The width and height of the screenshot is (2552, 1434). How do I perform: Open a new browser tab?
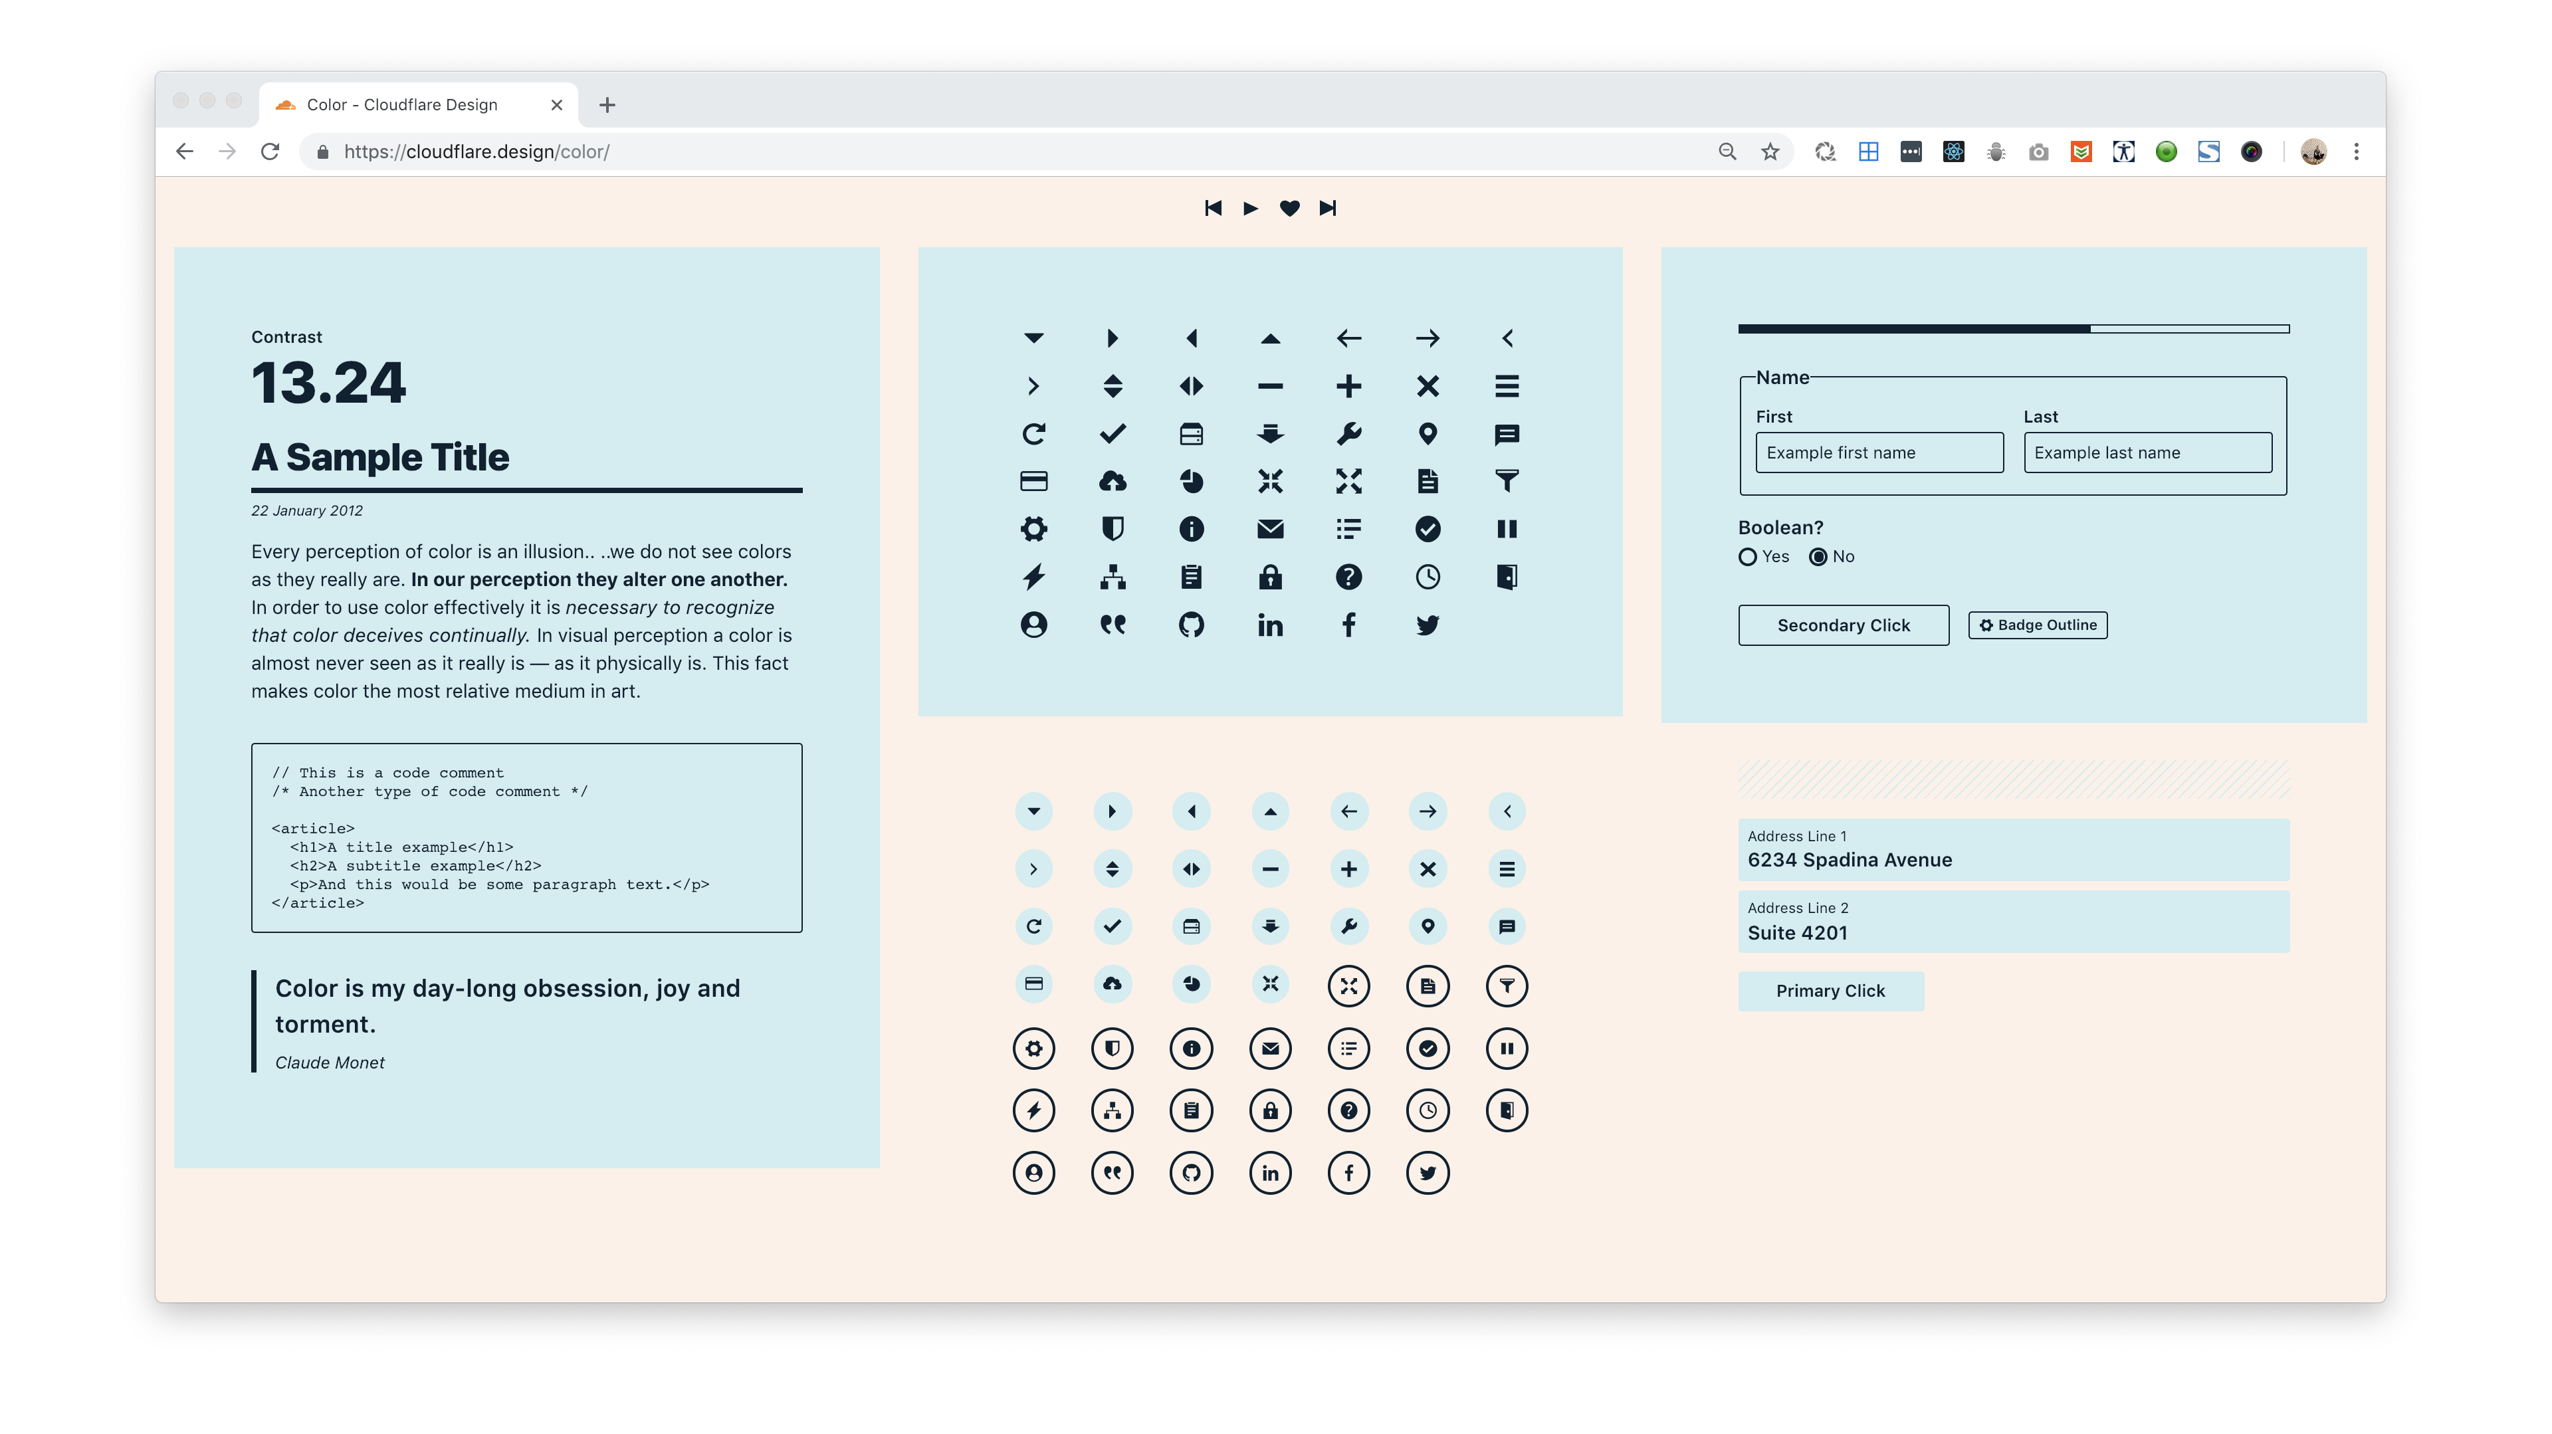pos(607,105)
